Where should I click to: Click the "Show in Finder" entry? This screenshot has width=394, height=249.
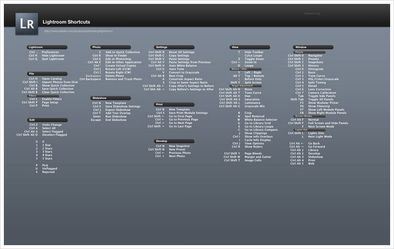[x=116, y=56]
